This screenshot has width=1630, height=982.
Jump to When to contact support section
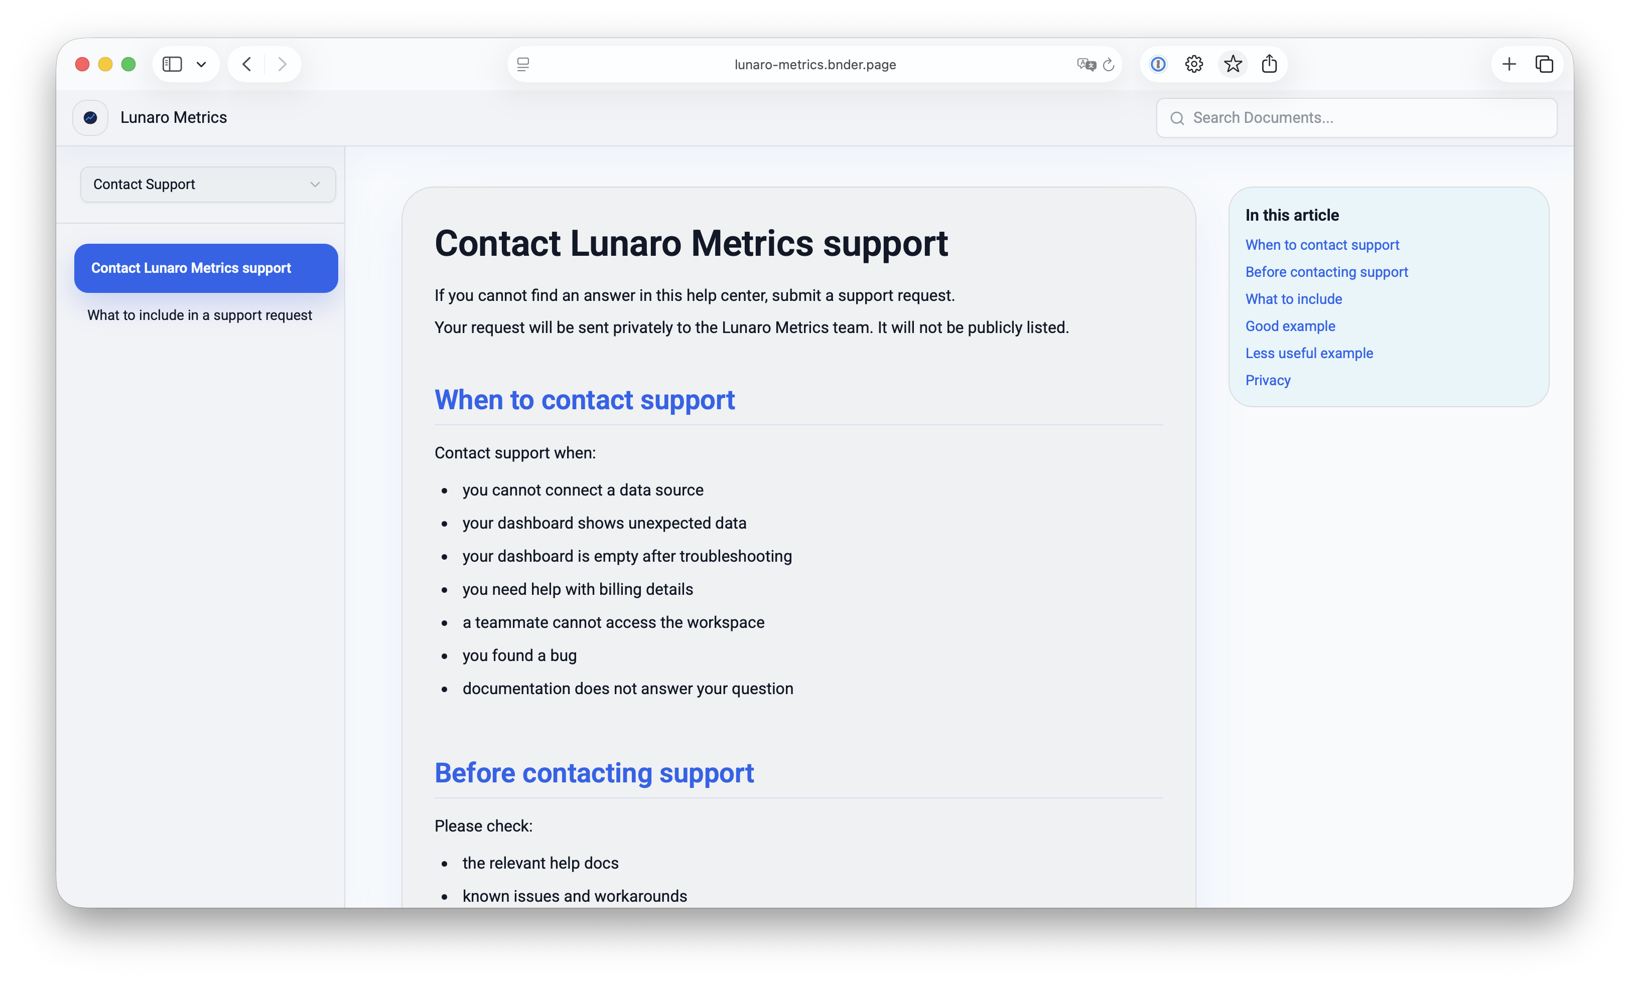pyautogui.click(x=1322, y=245)
